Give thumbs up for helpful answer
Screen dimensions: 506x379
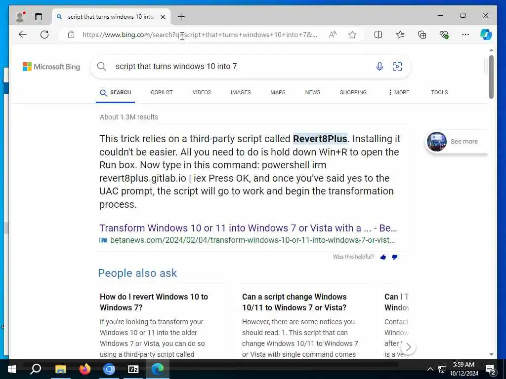pyautogui.click(x=383, y=257)
